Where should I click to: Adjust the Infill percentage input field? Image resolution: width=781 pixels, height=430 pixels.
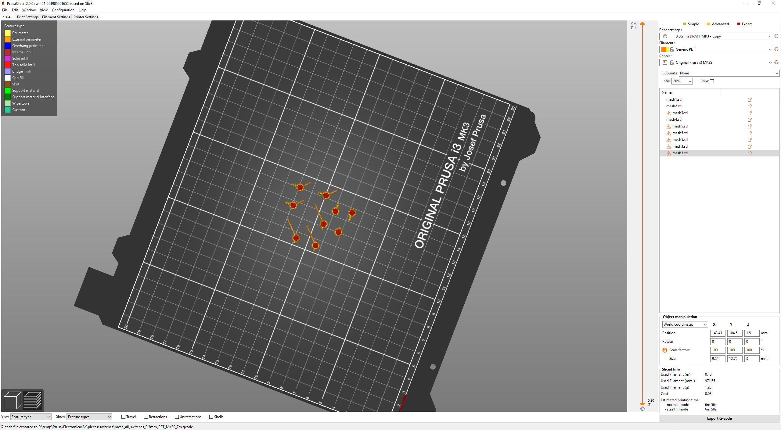pyautogui.click(x=680, y=81)
